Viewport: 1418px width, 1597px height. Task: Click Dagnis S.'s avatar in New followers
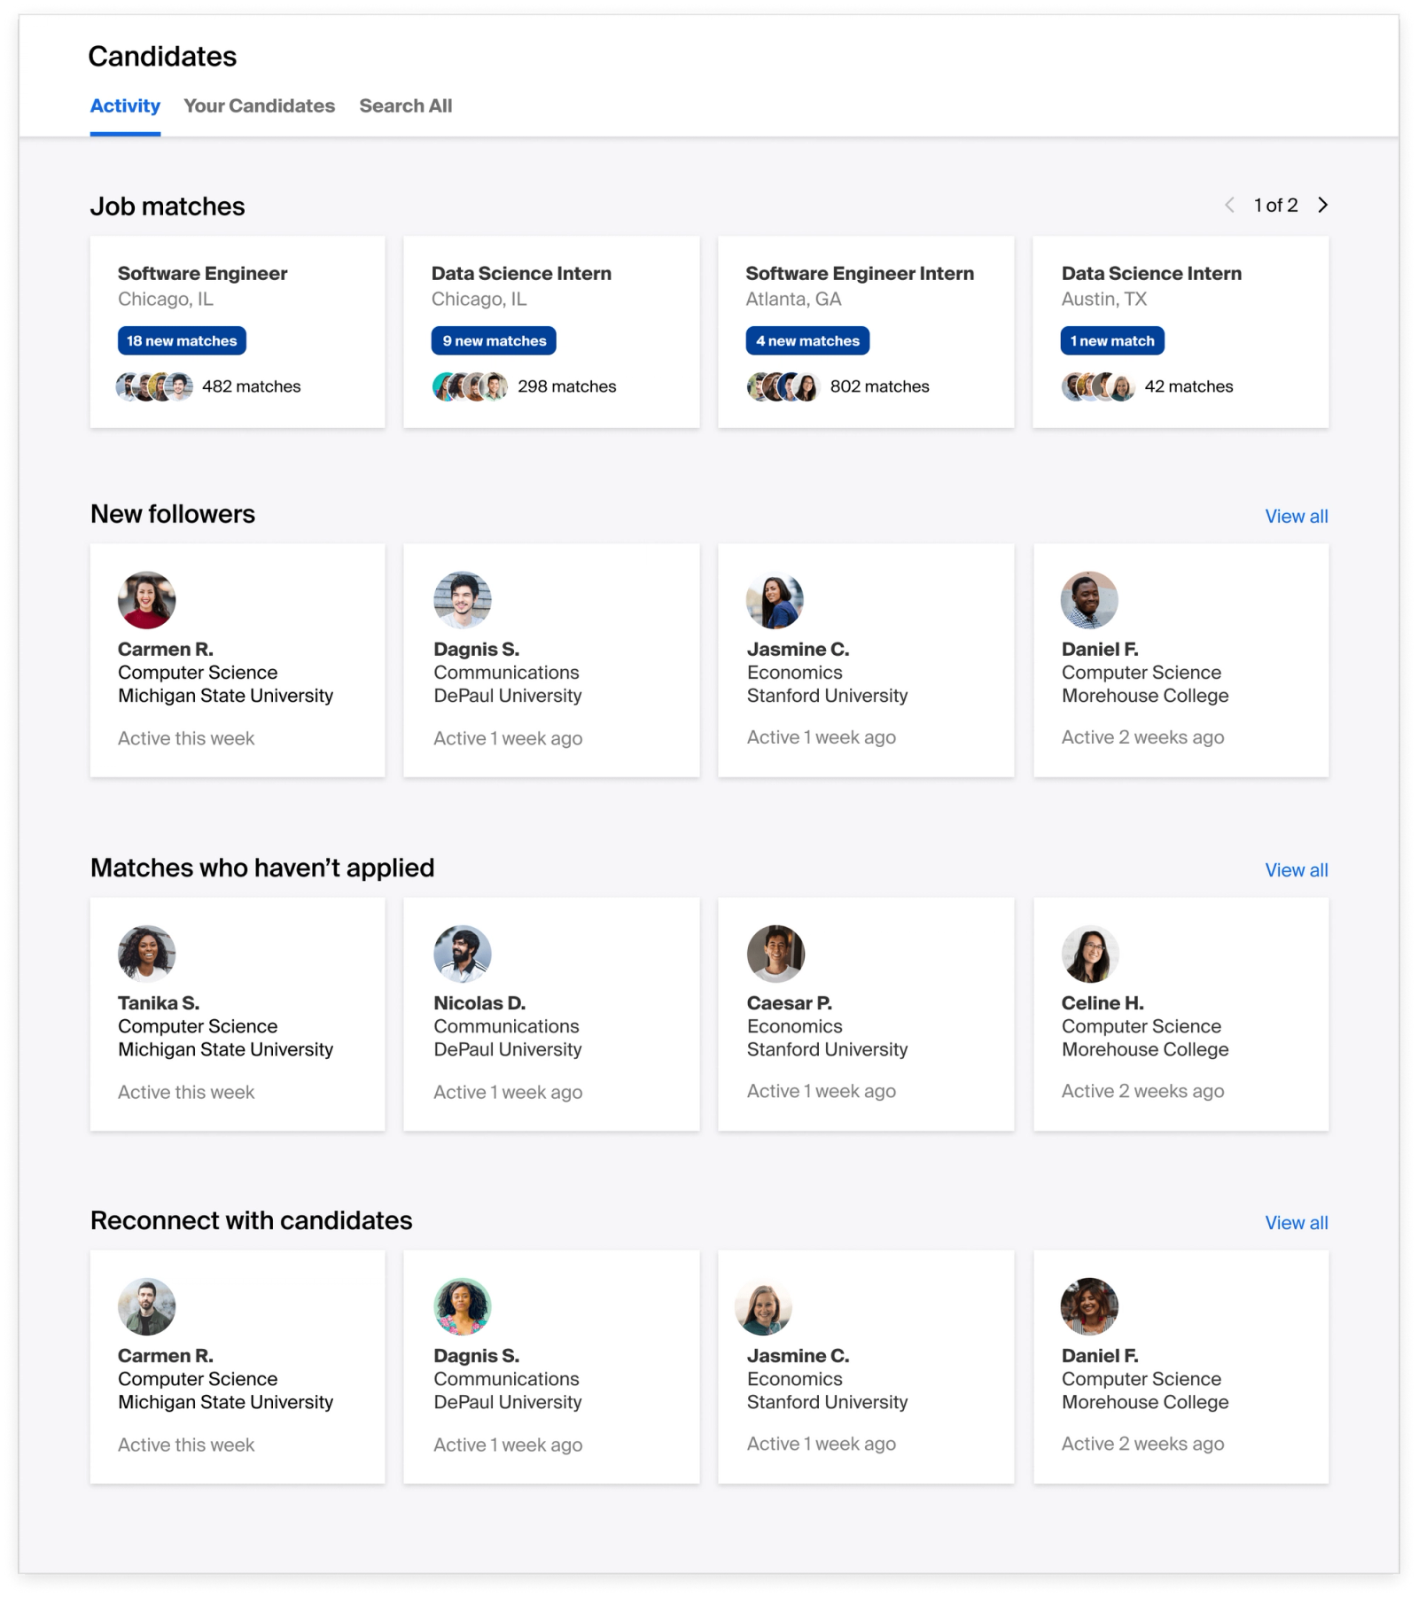coord(462,599)
